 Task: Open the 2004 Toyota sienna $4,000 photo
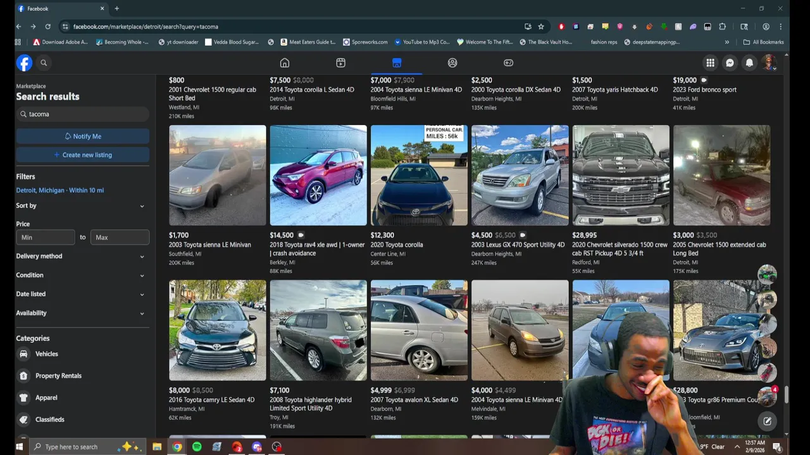point(520,330)
